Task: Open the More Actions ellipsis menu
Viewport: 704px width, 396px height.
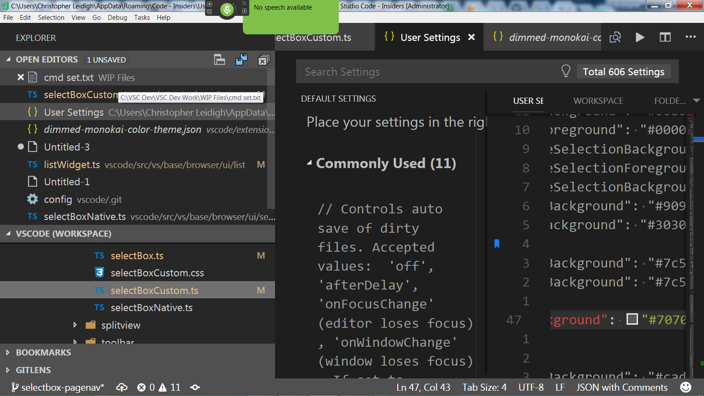Action: (x=690, y=37)
